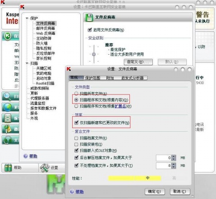Select 我的电脑 in settings tree
Viewport: 216px width, 199px height.
(44, 73)
